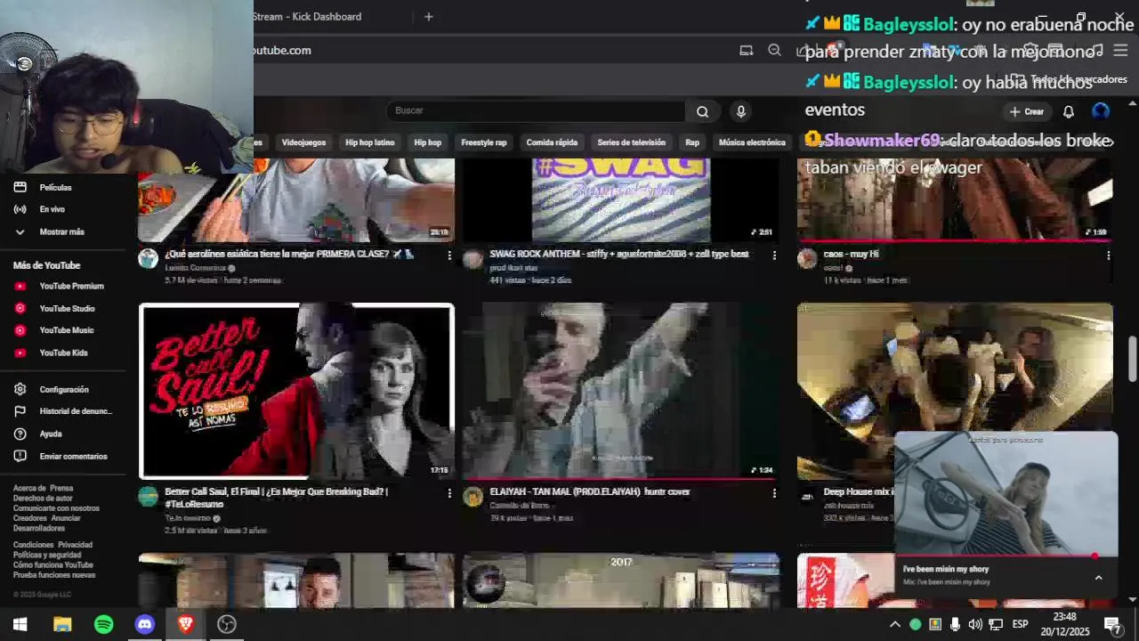Screen dimensions: 1139x641
Task: Click the cast/install icon in address bar
Action: click(x=747, y=51)
